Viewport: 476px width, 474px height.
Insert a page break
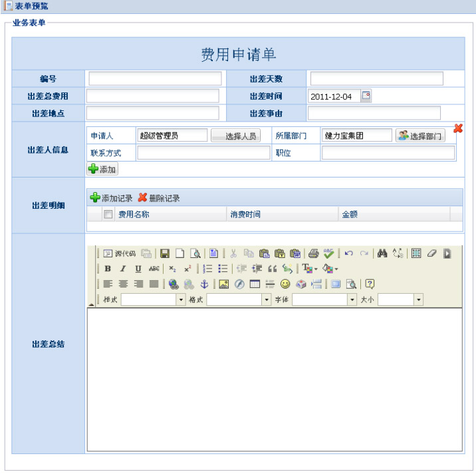316,285
